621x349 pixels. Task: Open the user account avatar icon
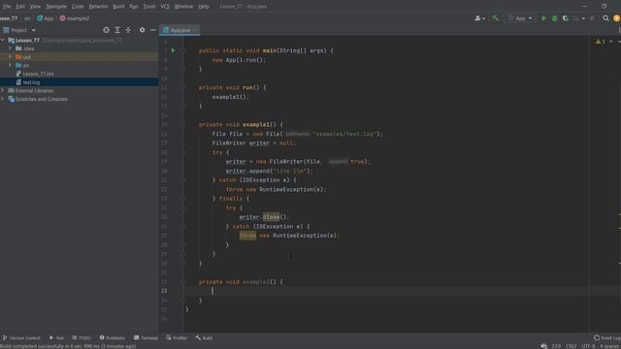click(x=617, y=18)
